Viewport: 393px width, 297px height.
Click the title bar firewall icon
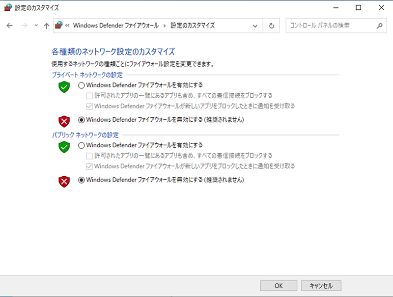point(8,7)
